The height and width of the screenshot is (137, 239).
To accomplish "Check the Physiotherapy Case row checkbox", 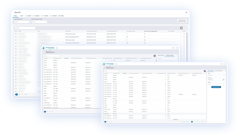I will click(16, 34).
